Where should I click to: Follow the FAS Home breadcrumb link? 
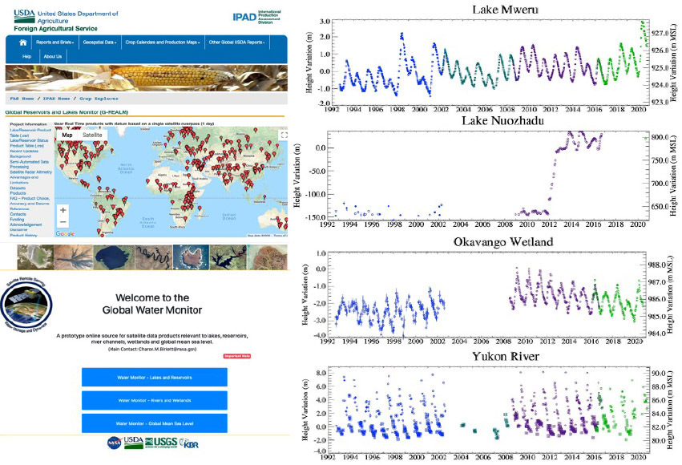point(22,99)
